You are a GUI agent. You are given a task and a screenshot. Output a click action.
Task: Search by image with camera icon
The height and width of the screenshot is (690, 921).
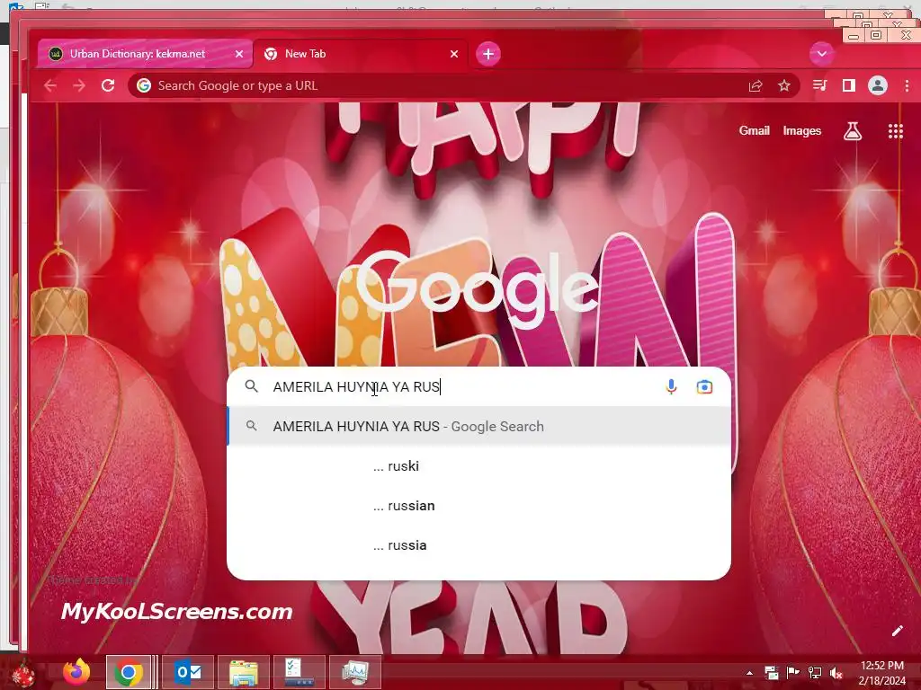704,386
